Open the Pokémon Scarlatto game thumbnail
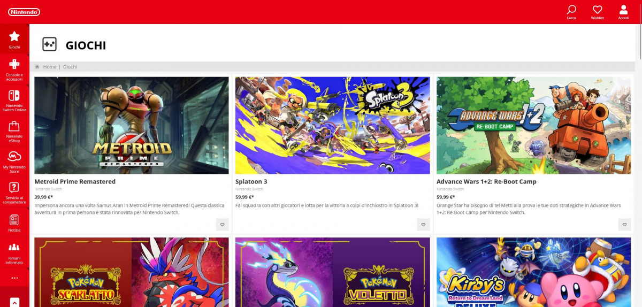Viewport: 642px width, 307px height. [131, 272]
